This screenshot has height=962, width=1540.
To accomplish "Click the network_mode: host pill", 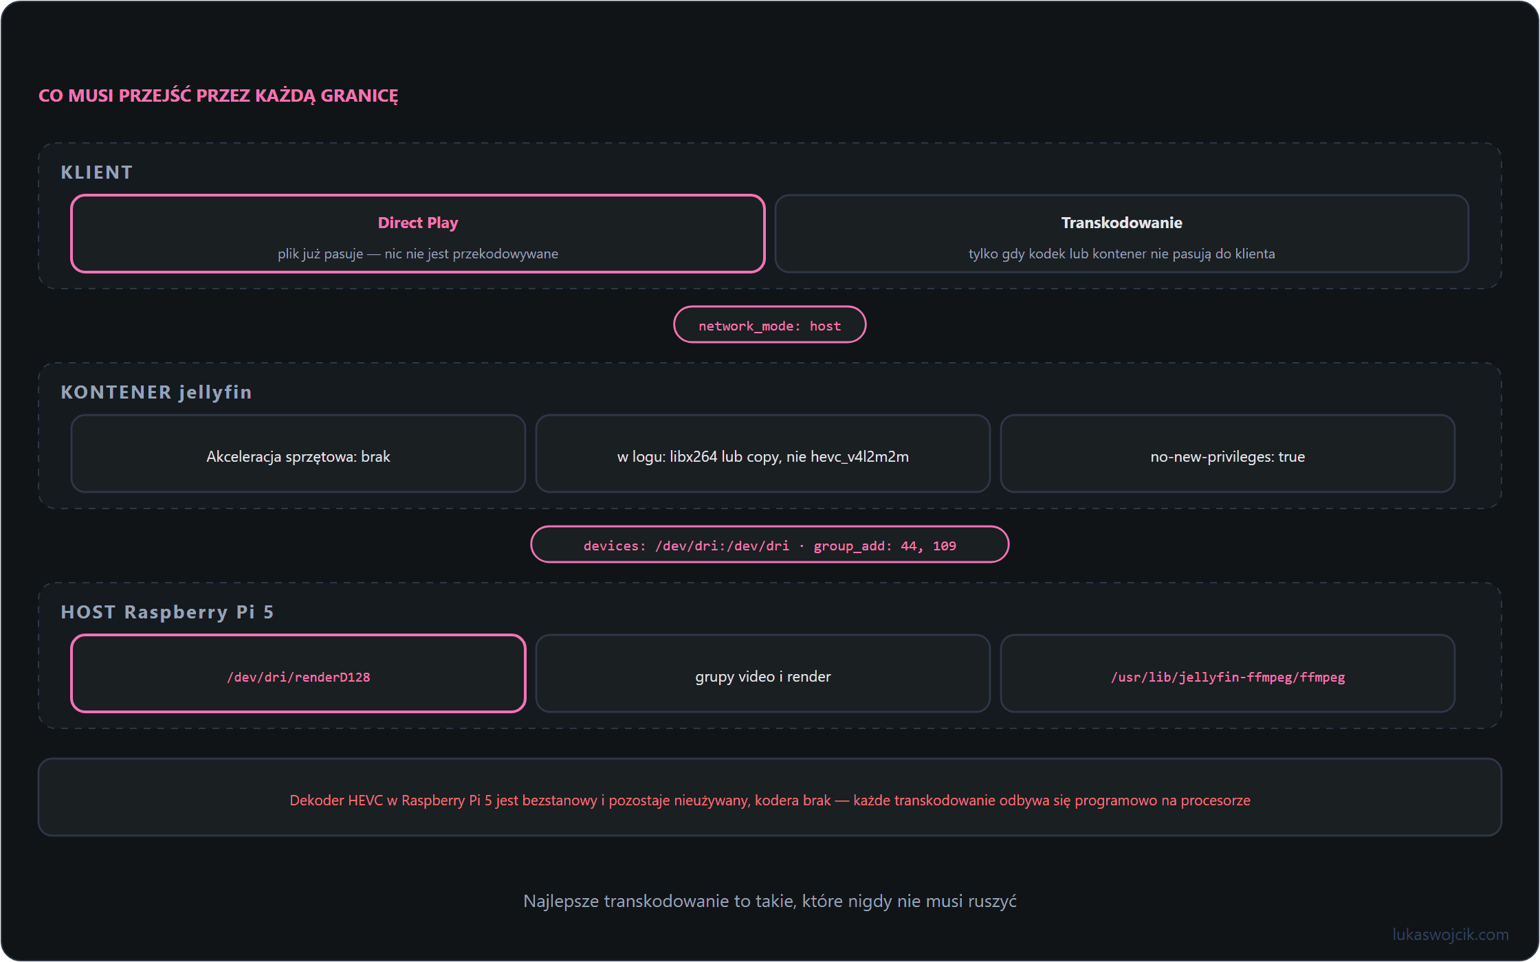I will (x=770, y=325).
